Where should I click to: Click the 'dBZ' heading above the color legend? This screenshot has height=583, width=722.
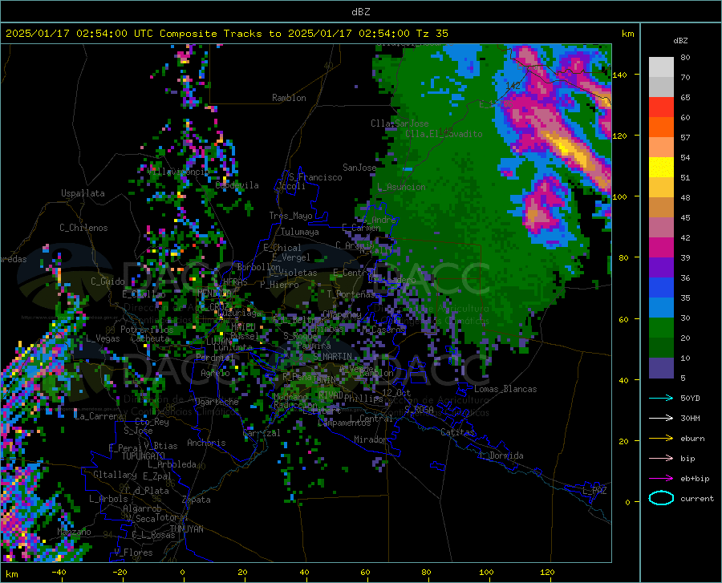pos(680,40)
